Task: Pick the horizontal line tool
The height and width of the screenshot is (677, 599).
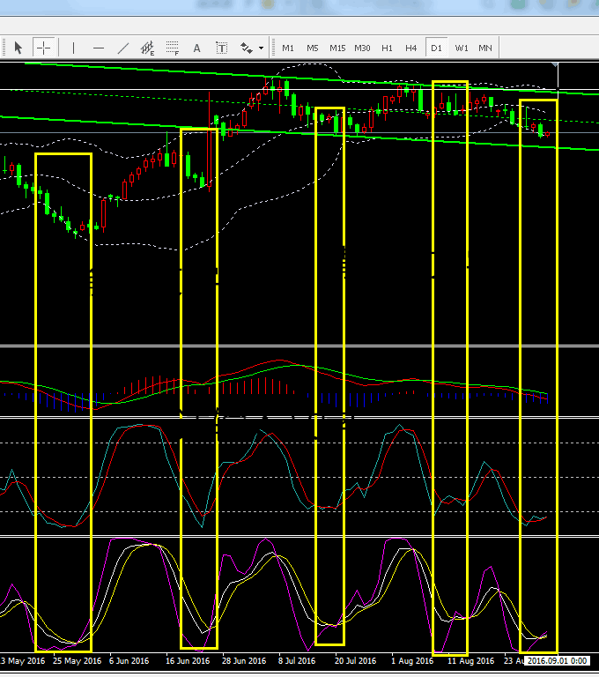Action: 98,48
